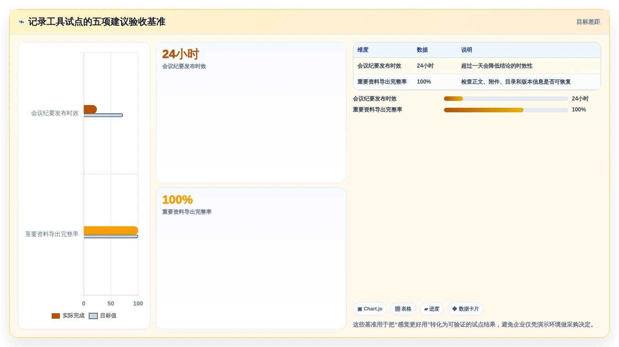
Task: Click the 会议纪要发布时效 progress bar
Action: pyautogui.click(x=506, y=99)
